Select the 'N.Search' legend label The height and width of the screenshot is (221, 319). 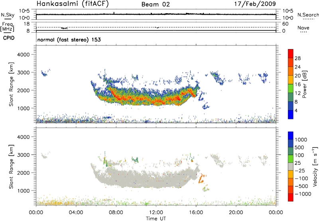coord(308,15)
